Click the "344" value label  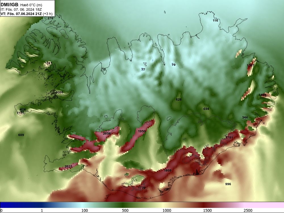pos(245,117)
